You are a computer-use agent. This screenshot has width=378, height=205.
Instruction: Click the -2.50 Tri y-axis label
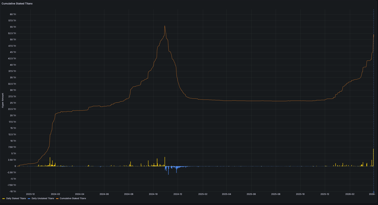click(12, 172)
